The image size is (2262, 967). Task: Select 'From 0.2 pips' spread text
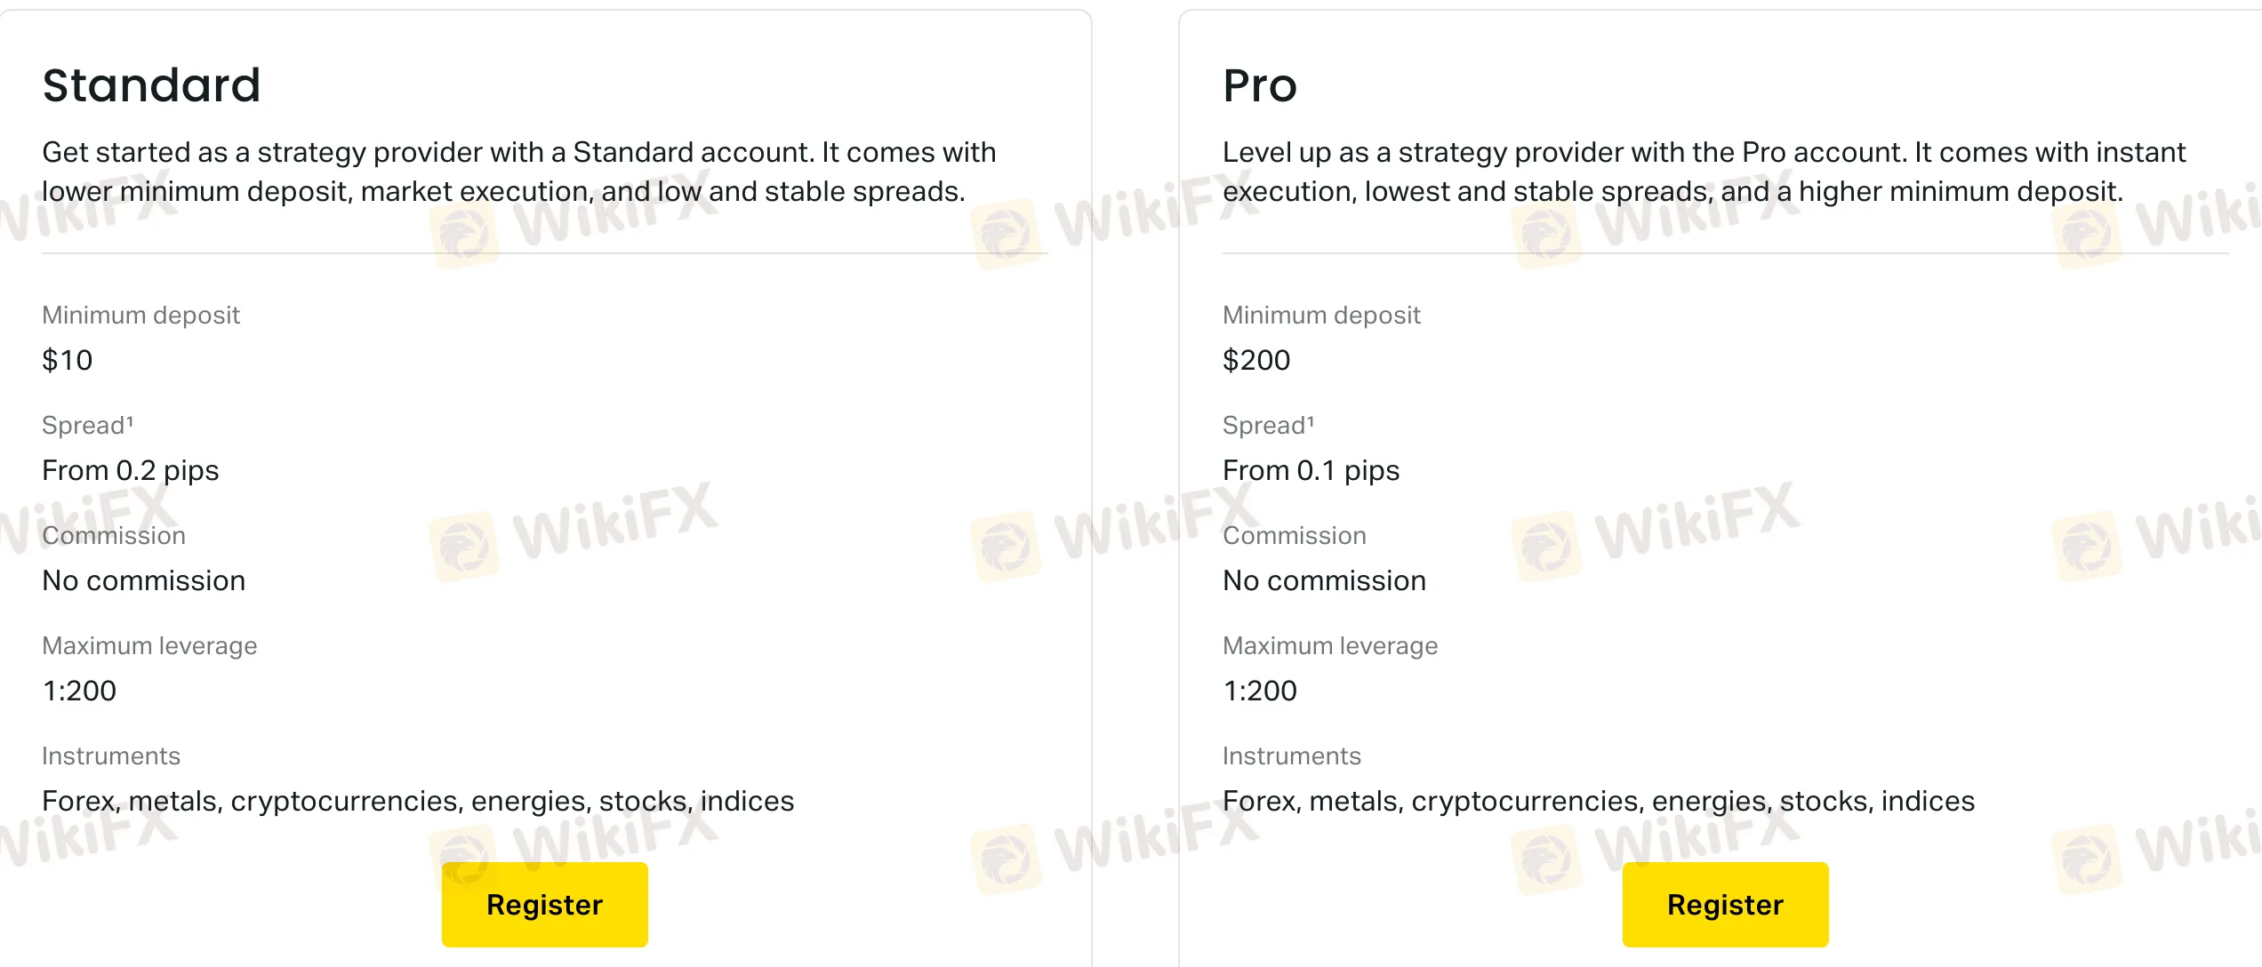click(x=131, y=470)
